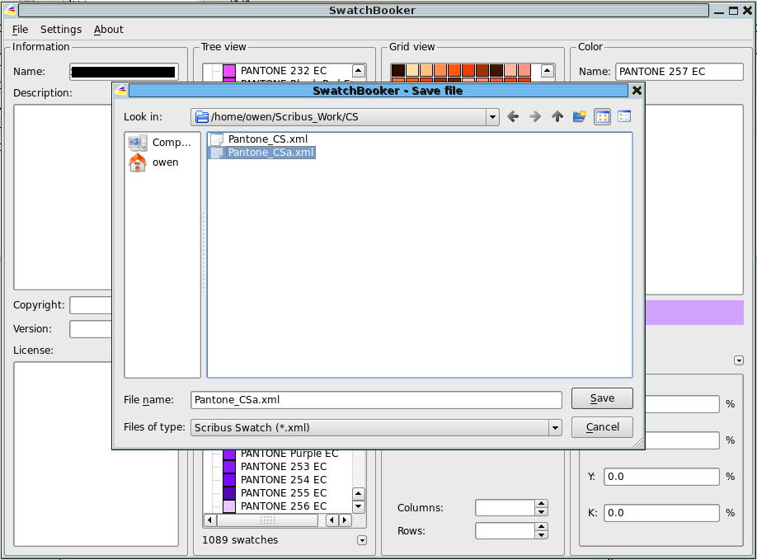Expand the swatch count dropdown near 1089 swatches
This screenshot has height=560, width=757.
360,539
